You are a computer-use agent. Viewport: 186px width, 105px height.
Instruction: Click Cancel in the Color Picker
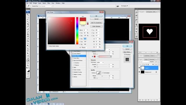(96, 19)
